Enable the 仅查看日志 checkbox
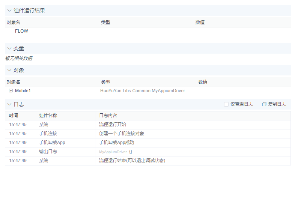This screenshot has width=298, height=209. 226,104
